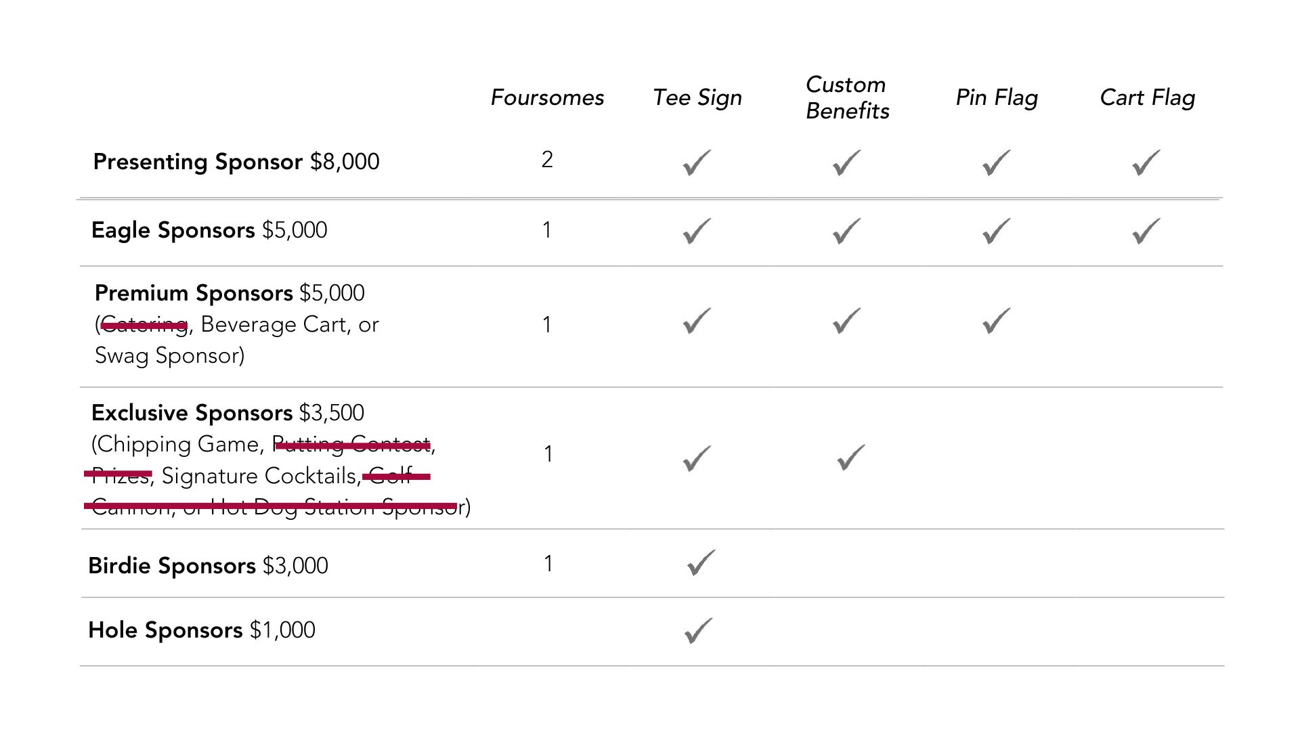
Task: Select Presenting Sponsor's Cart Flag checkmark
Action: click(x=1146, y=163)
